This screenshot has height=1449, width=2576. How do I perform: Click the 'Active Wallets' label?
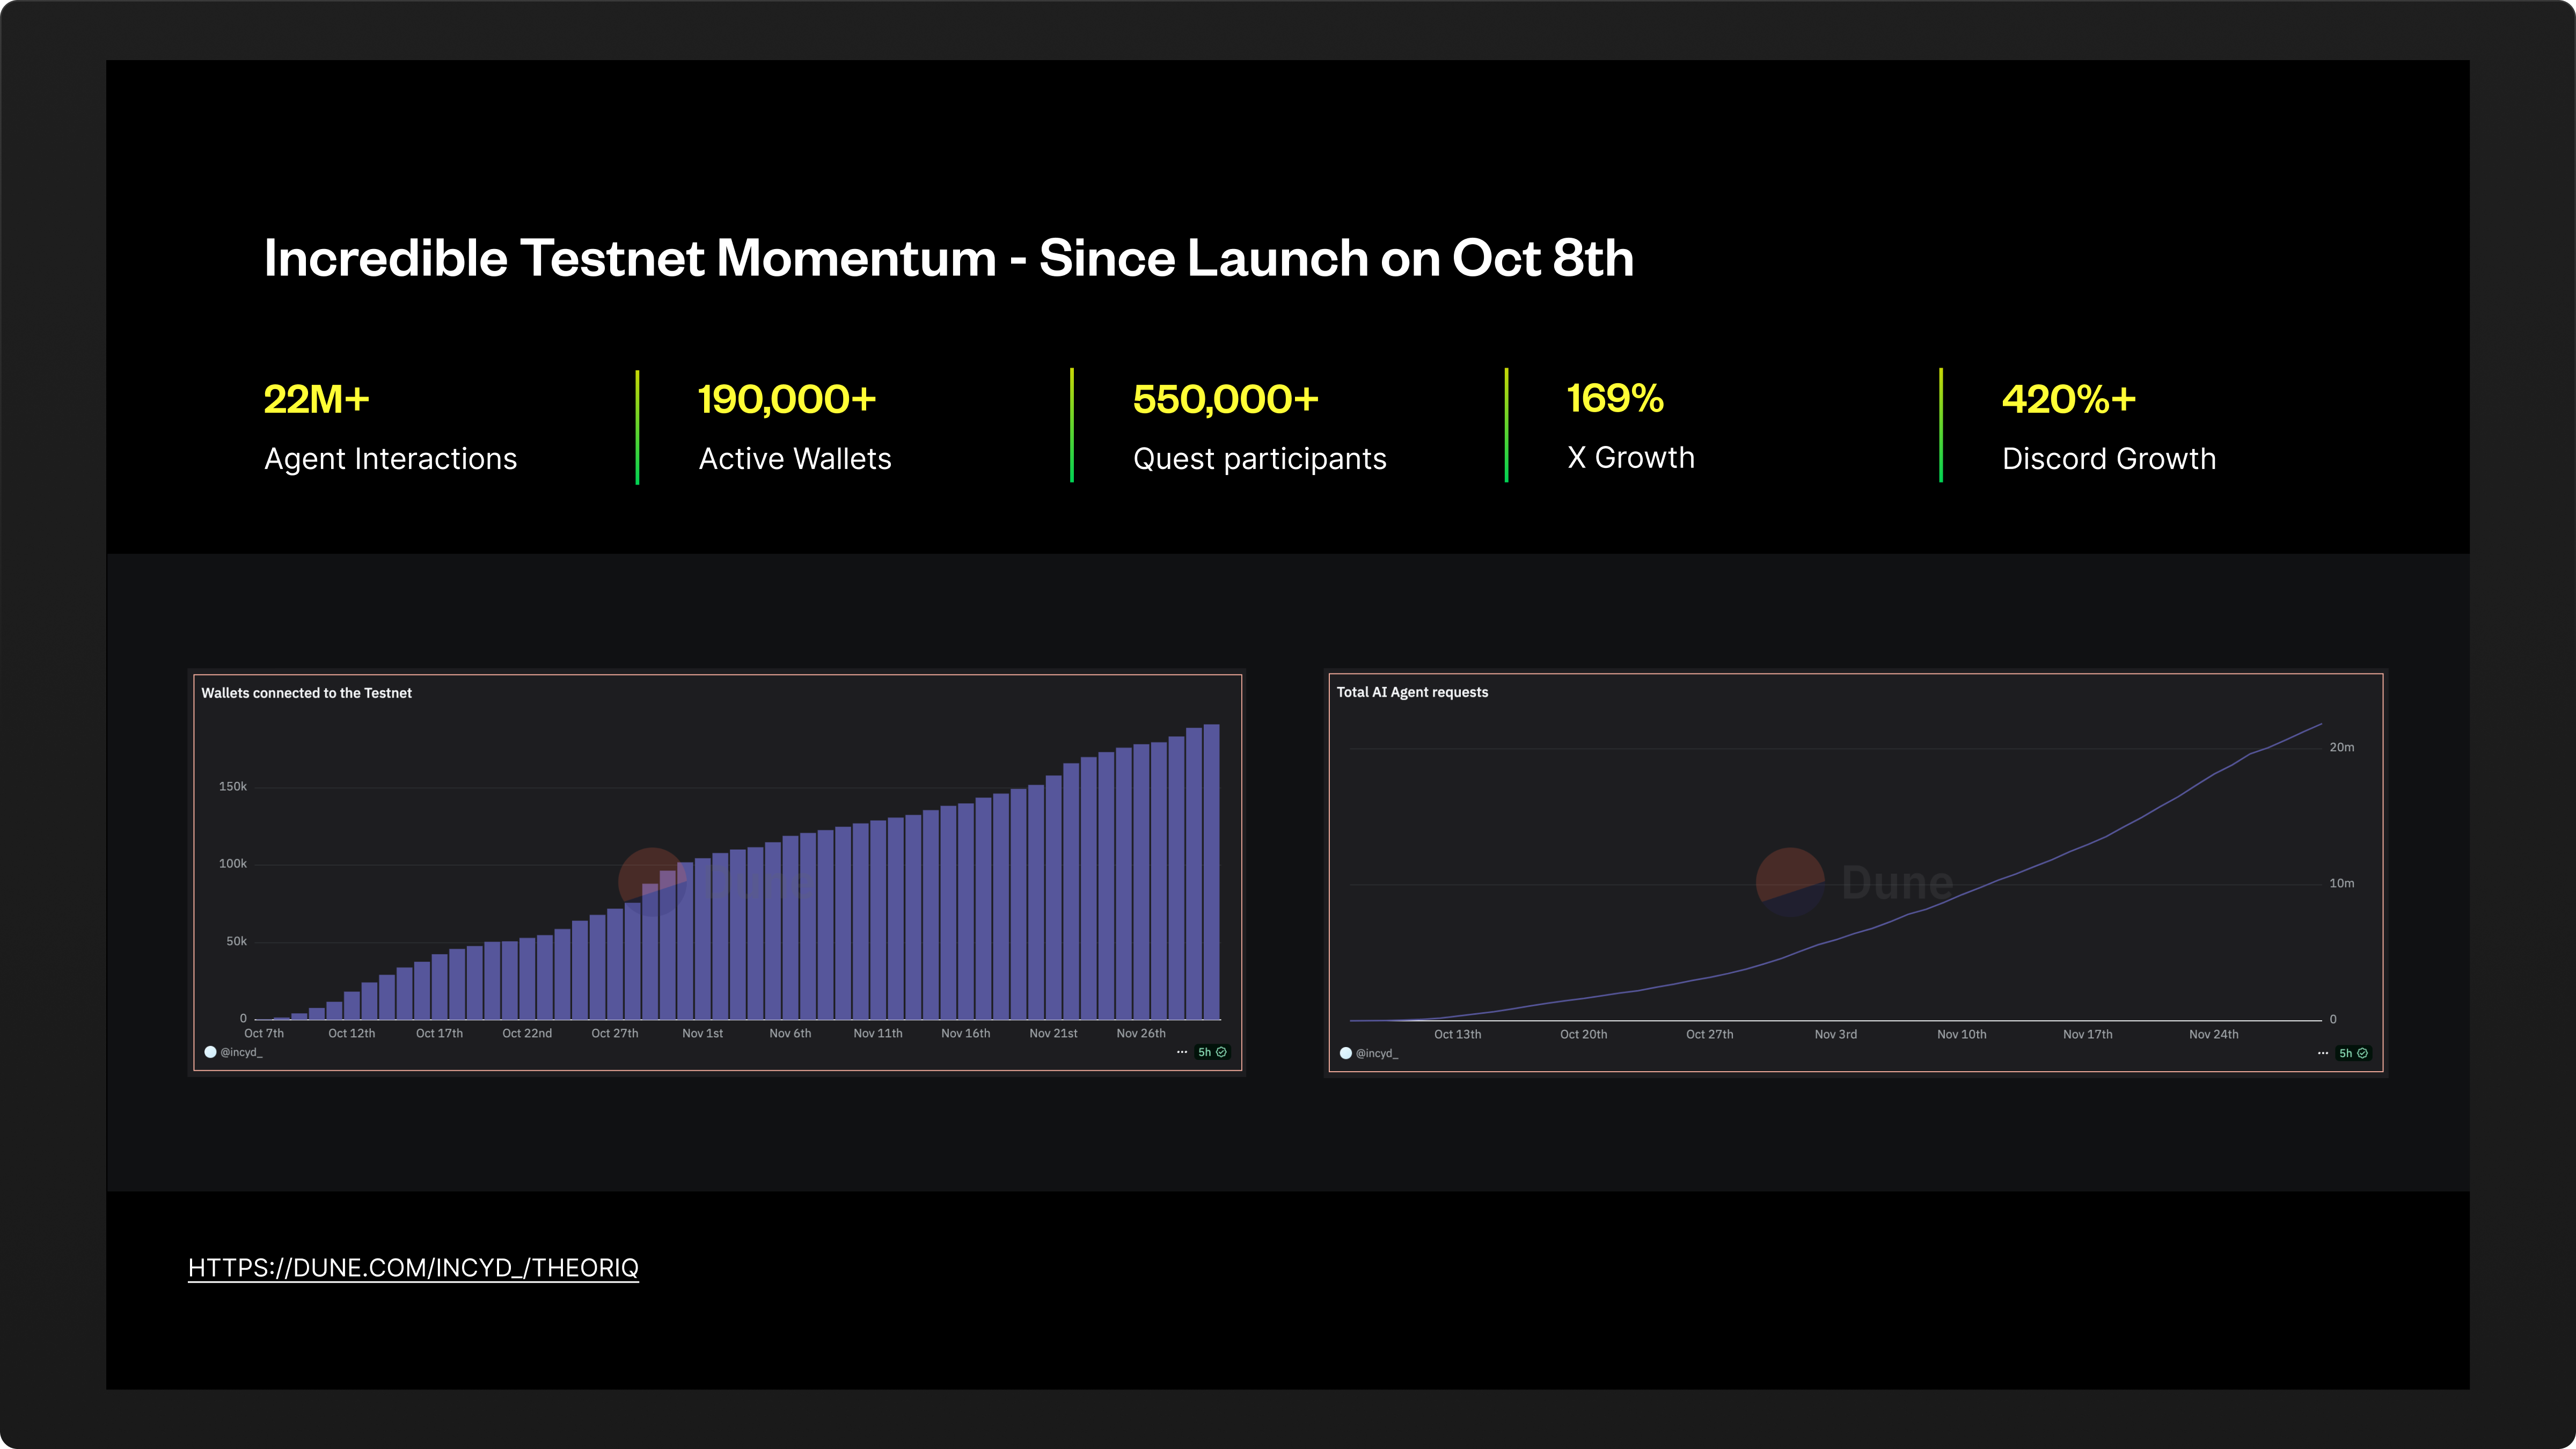click(x=795, y=459)
